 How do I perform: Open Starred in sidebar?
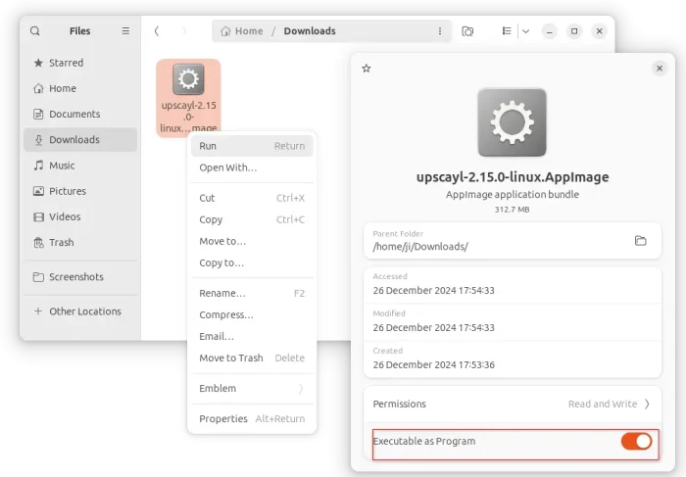pyautogui.click(x=80, y=63)
